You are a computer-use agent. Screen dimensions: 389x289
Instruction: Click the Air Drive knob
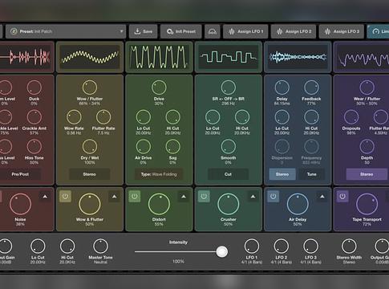point(144,147)
